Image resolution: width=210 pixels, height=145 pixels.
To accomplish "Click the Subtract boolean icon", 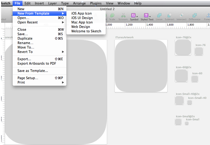I will tap(169, 15).
